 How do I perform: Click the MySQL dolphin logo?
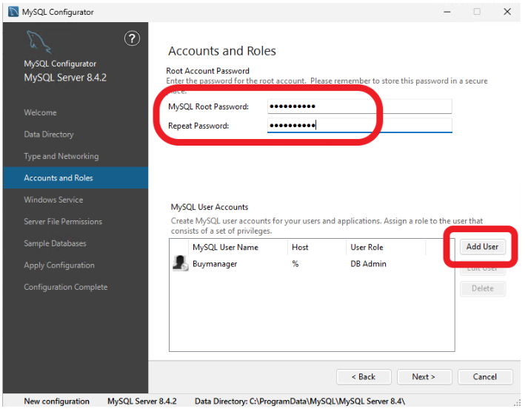39,44
